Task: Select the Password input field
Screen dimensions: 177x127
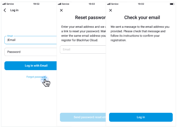Action: (x=31, y=52)
